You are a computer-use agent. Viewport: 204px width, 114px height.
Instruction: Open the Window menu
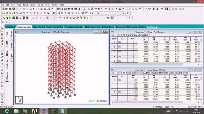tap(55, 5)
